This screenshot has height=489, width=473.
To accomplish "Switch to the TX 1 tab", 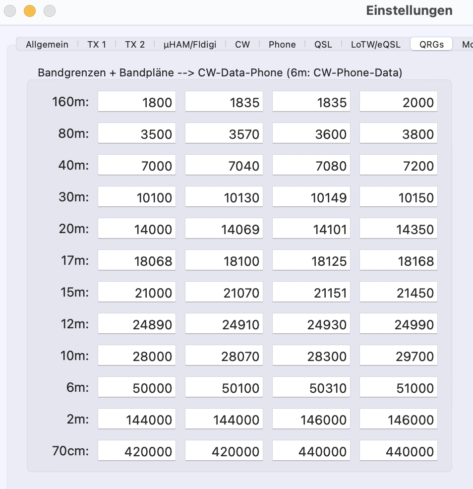I will pos(97,45).
